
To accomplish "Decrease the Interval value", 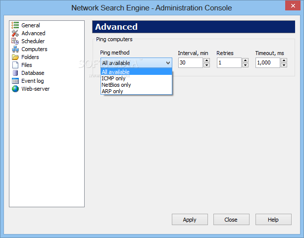I will 206,65.
